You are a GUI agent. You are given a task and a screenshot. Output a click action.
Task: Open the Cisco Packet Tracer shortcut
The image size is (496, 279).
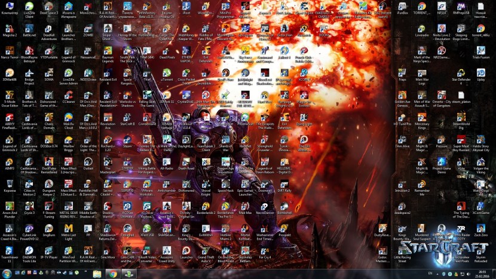(186, 73)
